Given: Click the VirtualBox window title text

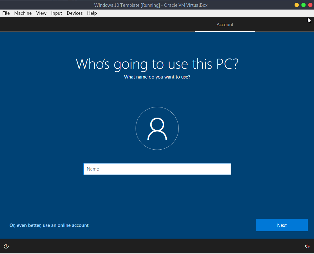Looking at the screenshot, I should coord(151,5).
